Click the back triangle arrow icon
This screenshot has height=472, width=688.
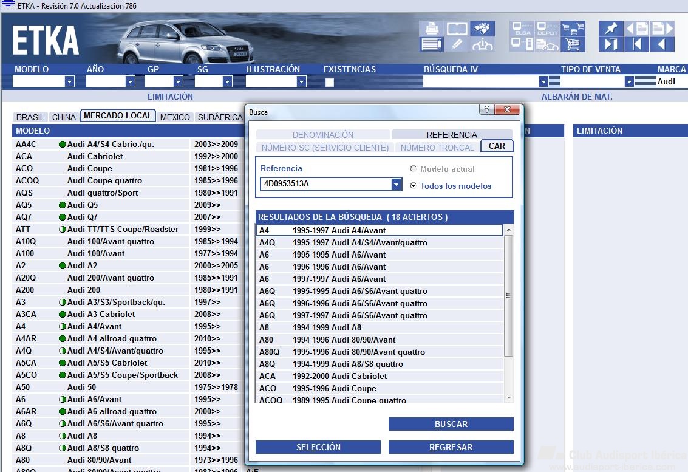click(662, 44)
